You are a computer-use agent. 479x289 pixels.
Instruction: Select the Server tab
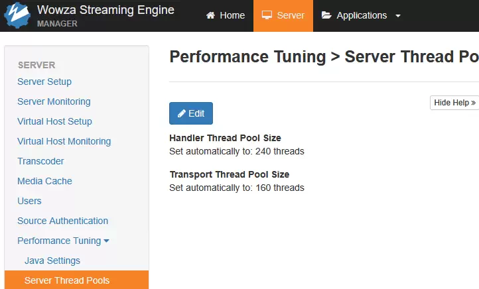[x=283, y=15]
